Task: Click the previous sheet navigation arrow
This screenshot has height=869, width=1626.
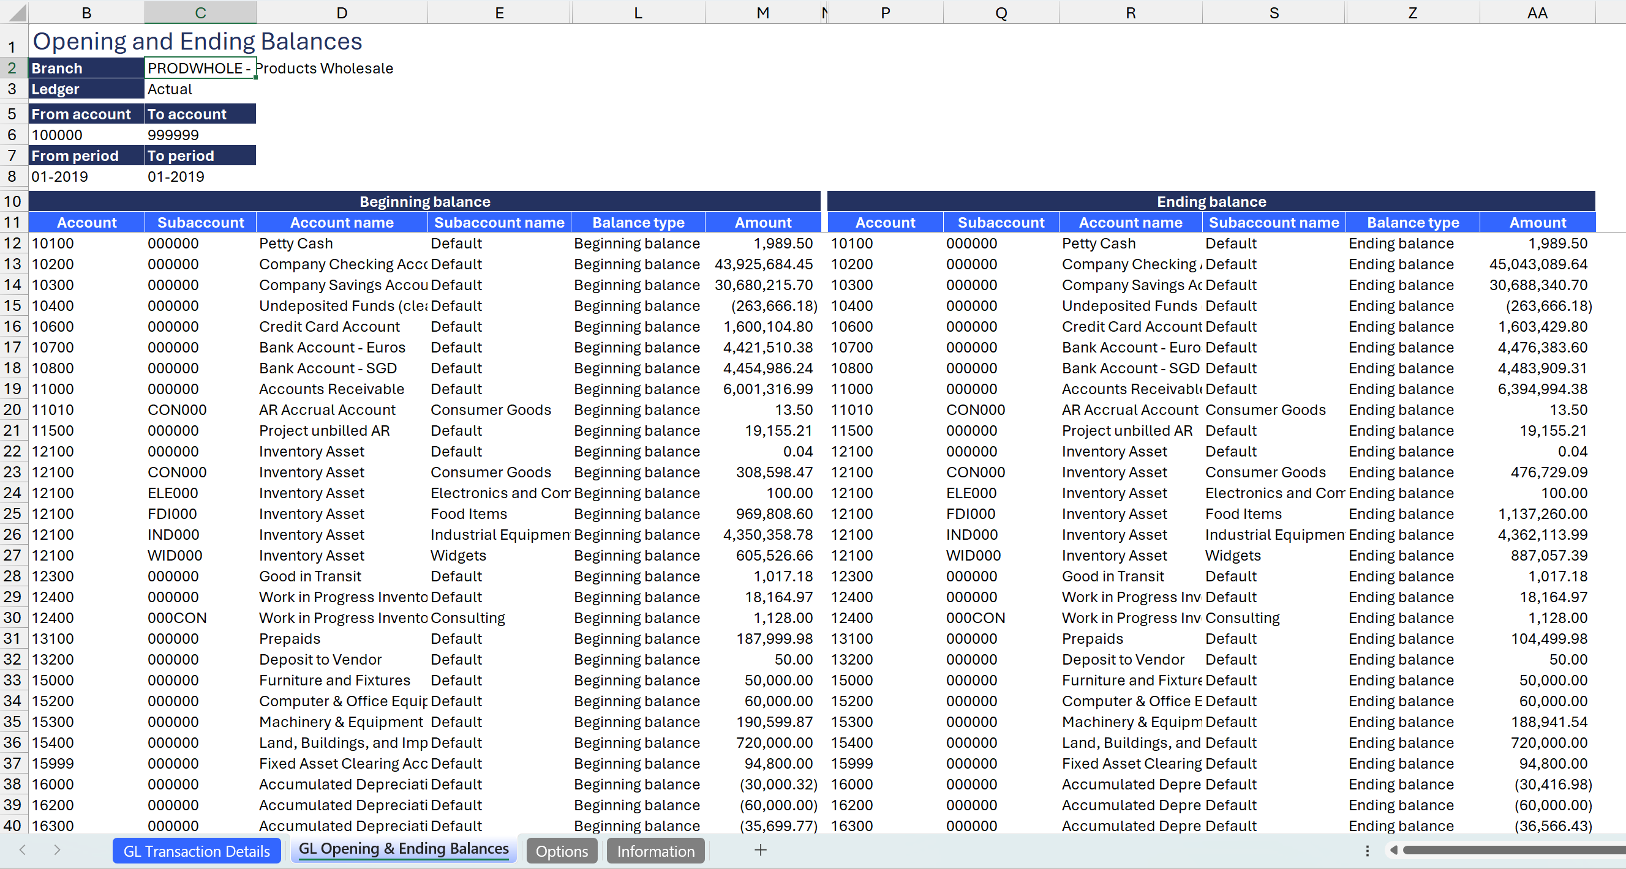Action: (23, 850)
